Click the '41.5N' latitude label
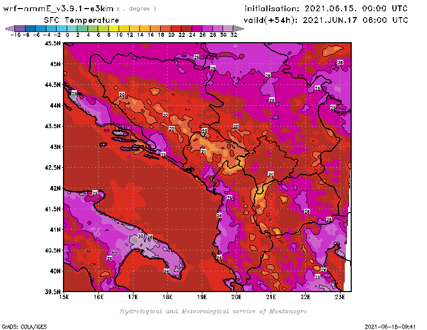The height and width of the screenshot is (330, 427). click(52, 209)
